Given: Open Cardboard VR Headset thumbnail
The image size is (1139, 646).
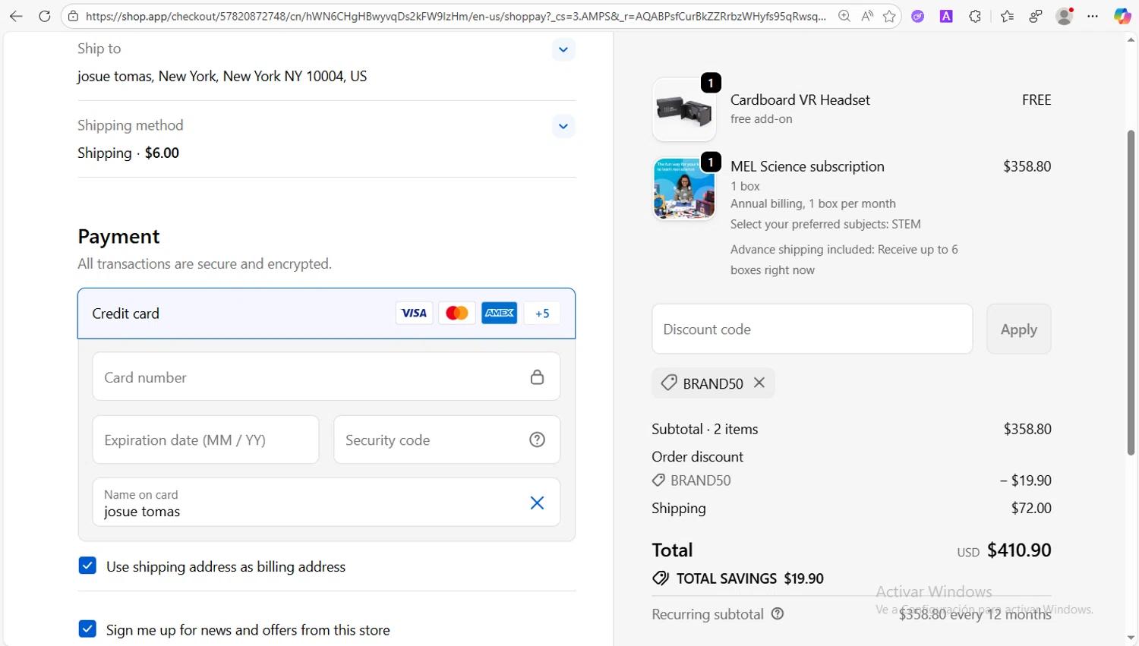Looking at the screenshot, I should (x=683, y=109).
